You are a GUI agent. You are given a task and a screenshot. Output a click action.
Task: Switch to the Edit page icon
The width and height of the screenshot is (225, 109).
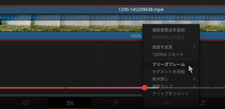(x=70, y=103)
